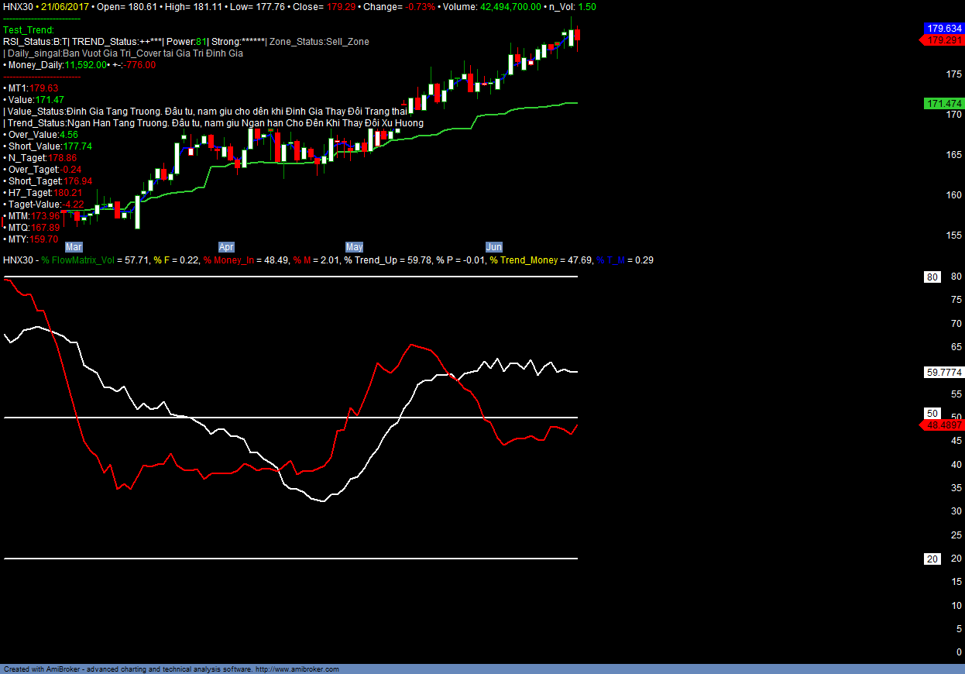The width and height of the screenshot is (965, 674).
Task: Select the red 48.4897 Money_In value label
Action: [x=943, y=425]
